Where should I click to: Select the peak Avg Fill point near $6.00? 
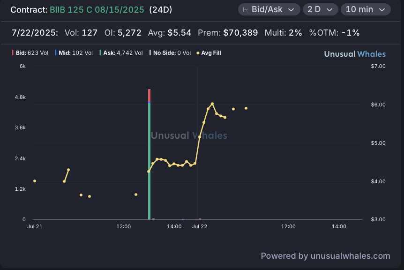pyautogui.click(x=212, y=104)
